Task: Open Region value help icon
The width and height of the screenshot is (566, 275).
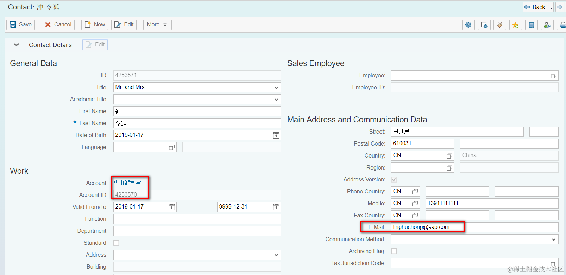Action: coord(449,168)
